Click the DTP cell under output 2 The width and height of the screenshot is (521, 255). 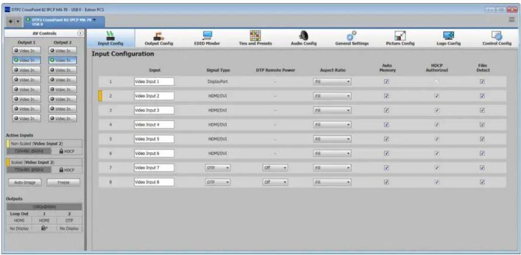(x=70, y=221)
